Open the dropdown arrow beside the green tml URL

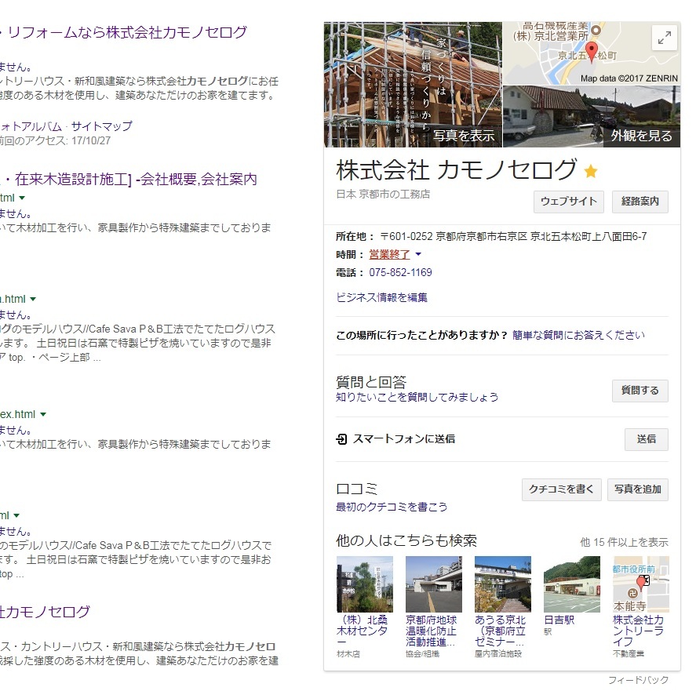pyautogui.click(x=22, y=198)
